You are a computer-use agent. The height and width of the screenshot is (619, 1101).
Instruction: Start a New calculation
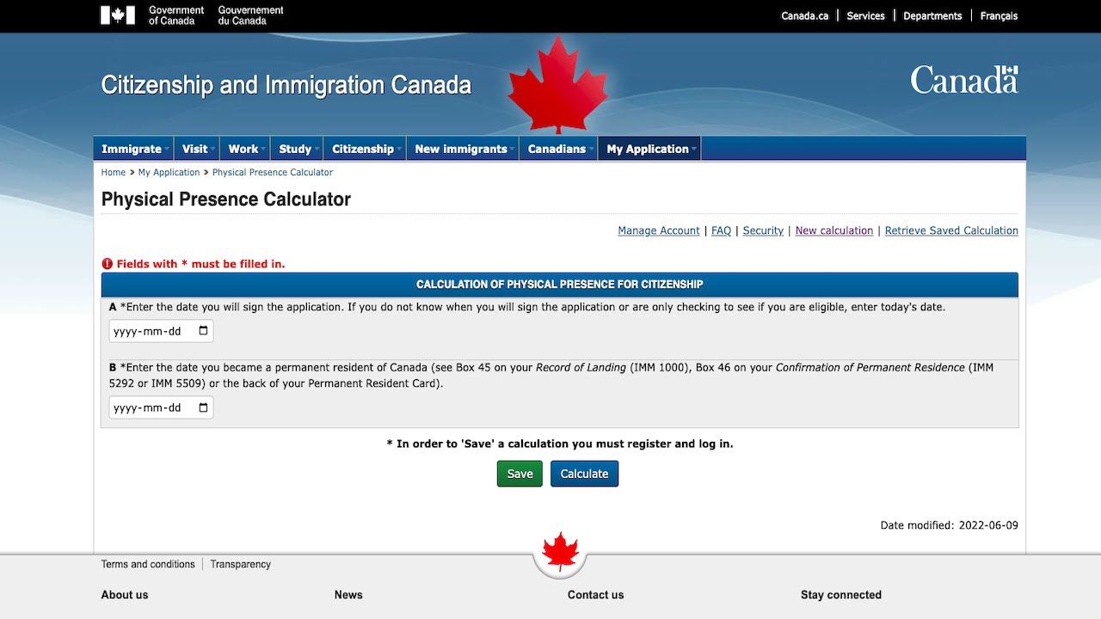click(834, 230)
